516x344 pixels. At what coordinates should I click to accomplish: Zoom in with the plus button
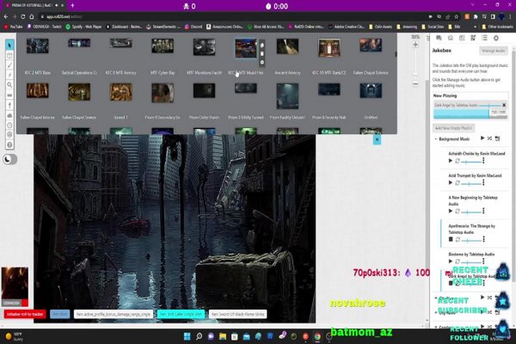click(415, 45)
